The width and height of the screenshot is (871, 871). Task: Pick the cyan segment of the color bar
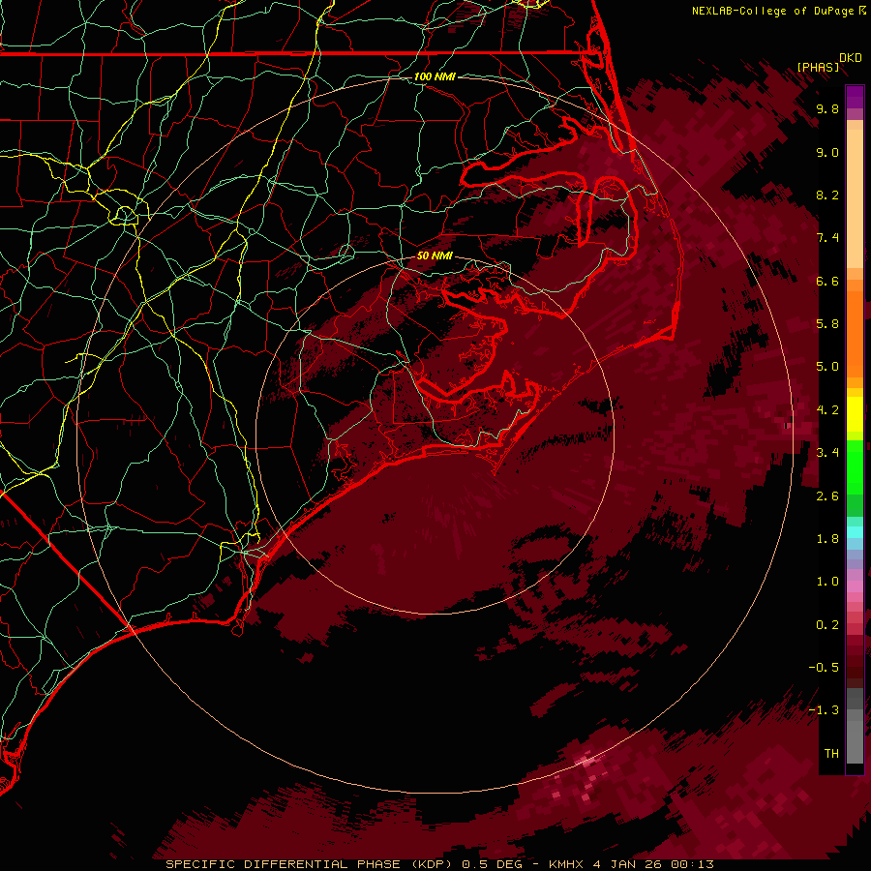click(855, 532)
